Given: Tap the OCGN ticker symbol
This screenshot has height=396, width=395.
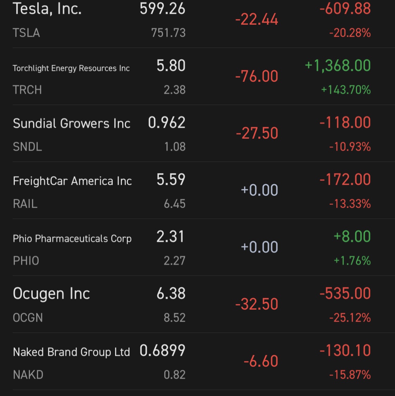Looking at the screenshot, I should tap(28, 318).
